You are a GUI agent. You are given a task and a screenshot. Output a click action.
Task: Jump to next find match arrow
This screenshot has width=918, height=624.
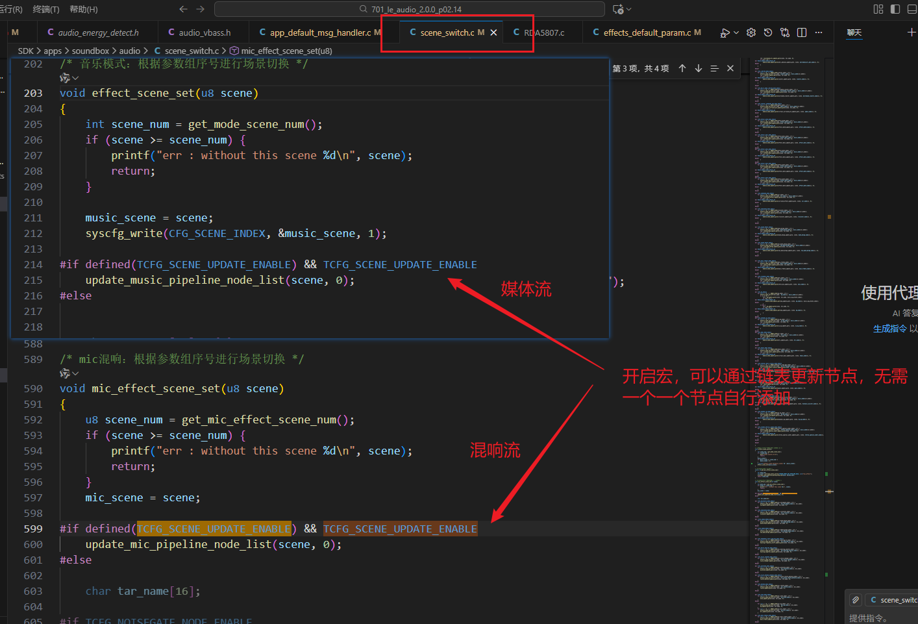tap(699, 68)
